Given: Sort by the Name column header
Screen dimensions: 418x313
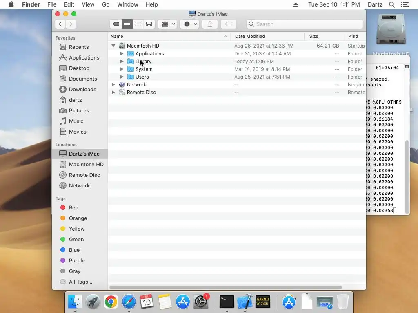Looking at the screenshot, I should coord(169,36).
